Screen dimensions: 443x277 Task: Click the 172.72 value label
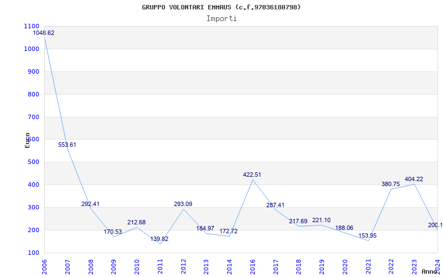[x=229, y=231]
